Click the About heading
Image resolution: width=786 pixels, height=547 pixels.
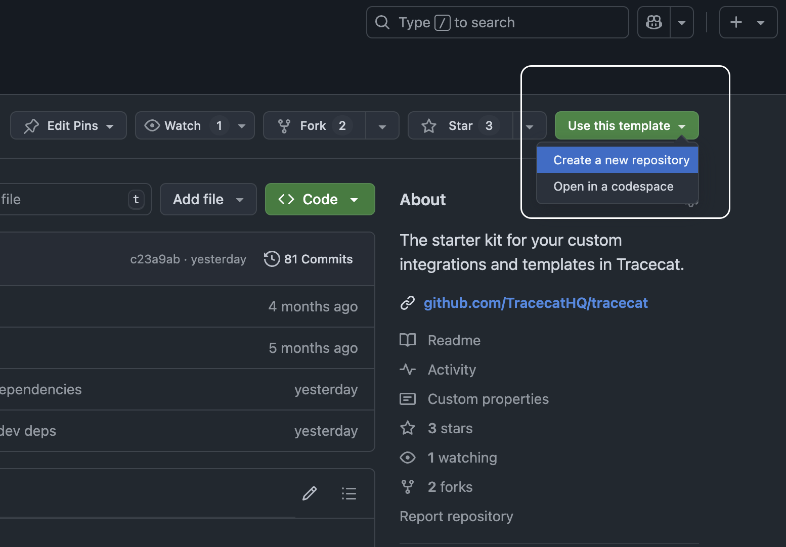(423, 200)
